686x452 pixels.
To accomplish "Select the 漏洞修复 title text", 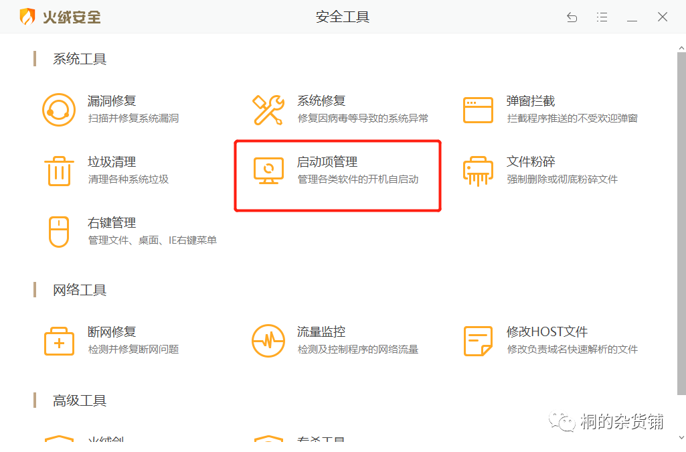I will click(x=112, y=101).
